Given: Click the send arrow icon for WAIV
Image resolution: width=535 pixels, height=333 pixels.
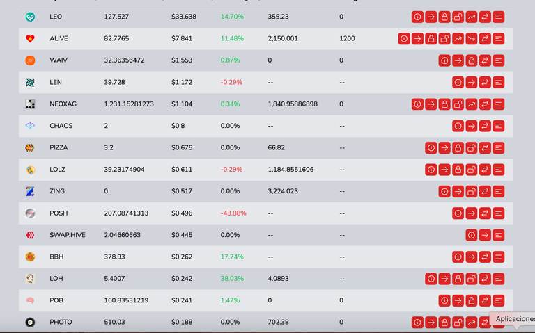Looking at the screenshot, I should coord(458,60).
